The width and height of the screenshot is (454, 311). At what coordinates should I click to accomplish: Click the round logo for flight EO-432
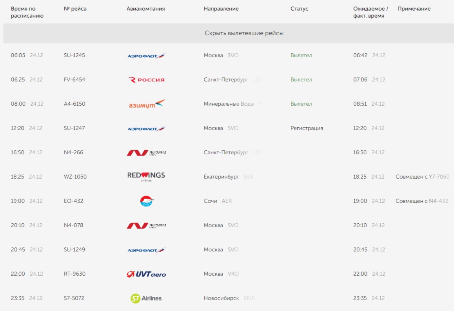pyautogui.click(x=146, y=201)
